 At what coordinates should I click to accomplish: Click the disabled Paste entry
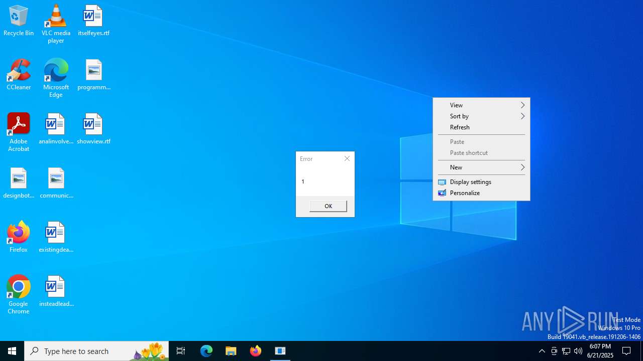pyautogui.click(x=481, y=142)
